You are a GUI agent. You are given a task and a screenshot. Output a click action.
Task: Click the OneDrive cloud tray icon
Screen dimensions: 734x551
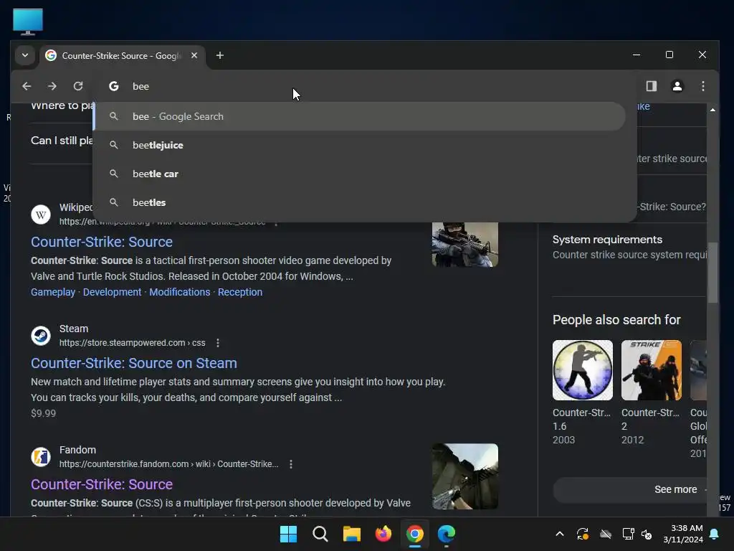[x=606, y=534]
